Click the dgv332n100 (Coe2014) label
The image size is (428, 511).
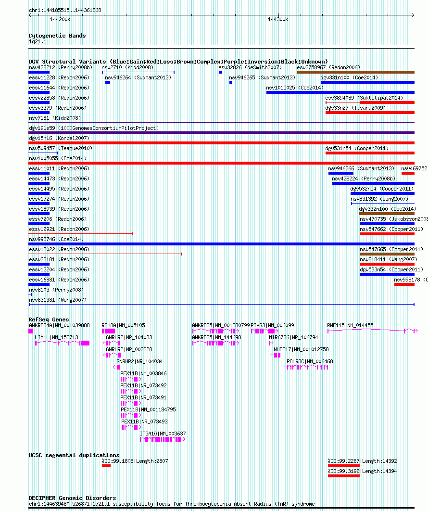tap(388, 209)
